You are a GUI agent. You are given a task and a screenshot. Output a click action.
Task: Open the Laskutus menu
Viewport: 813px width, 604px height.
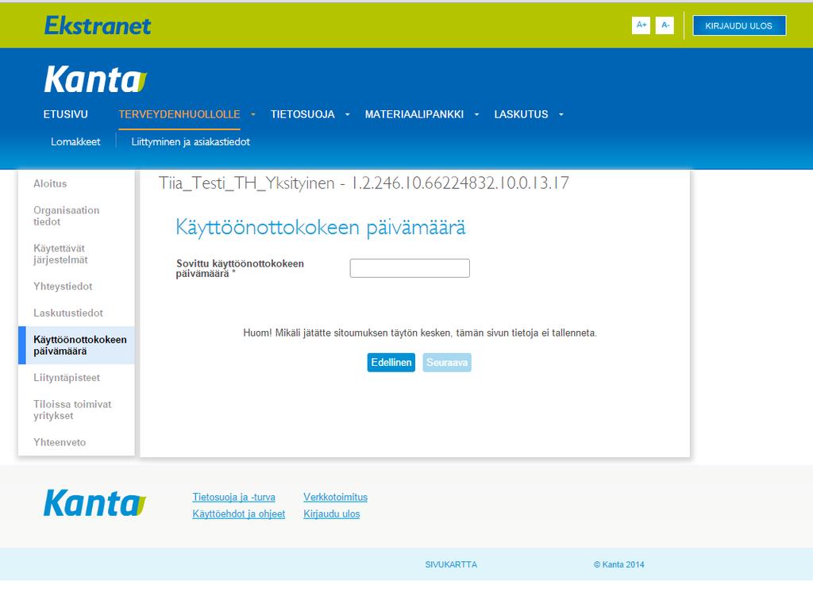(521, 114)
